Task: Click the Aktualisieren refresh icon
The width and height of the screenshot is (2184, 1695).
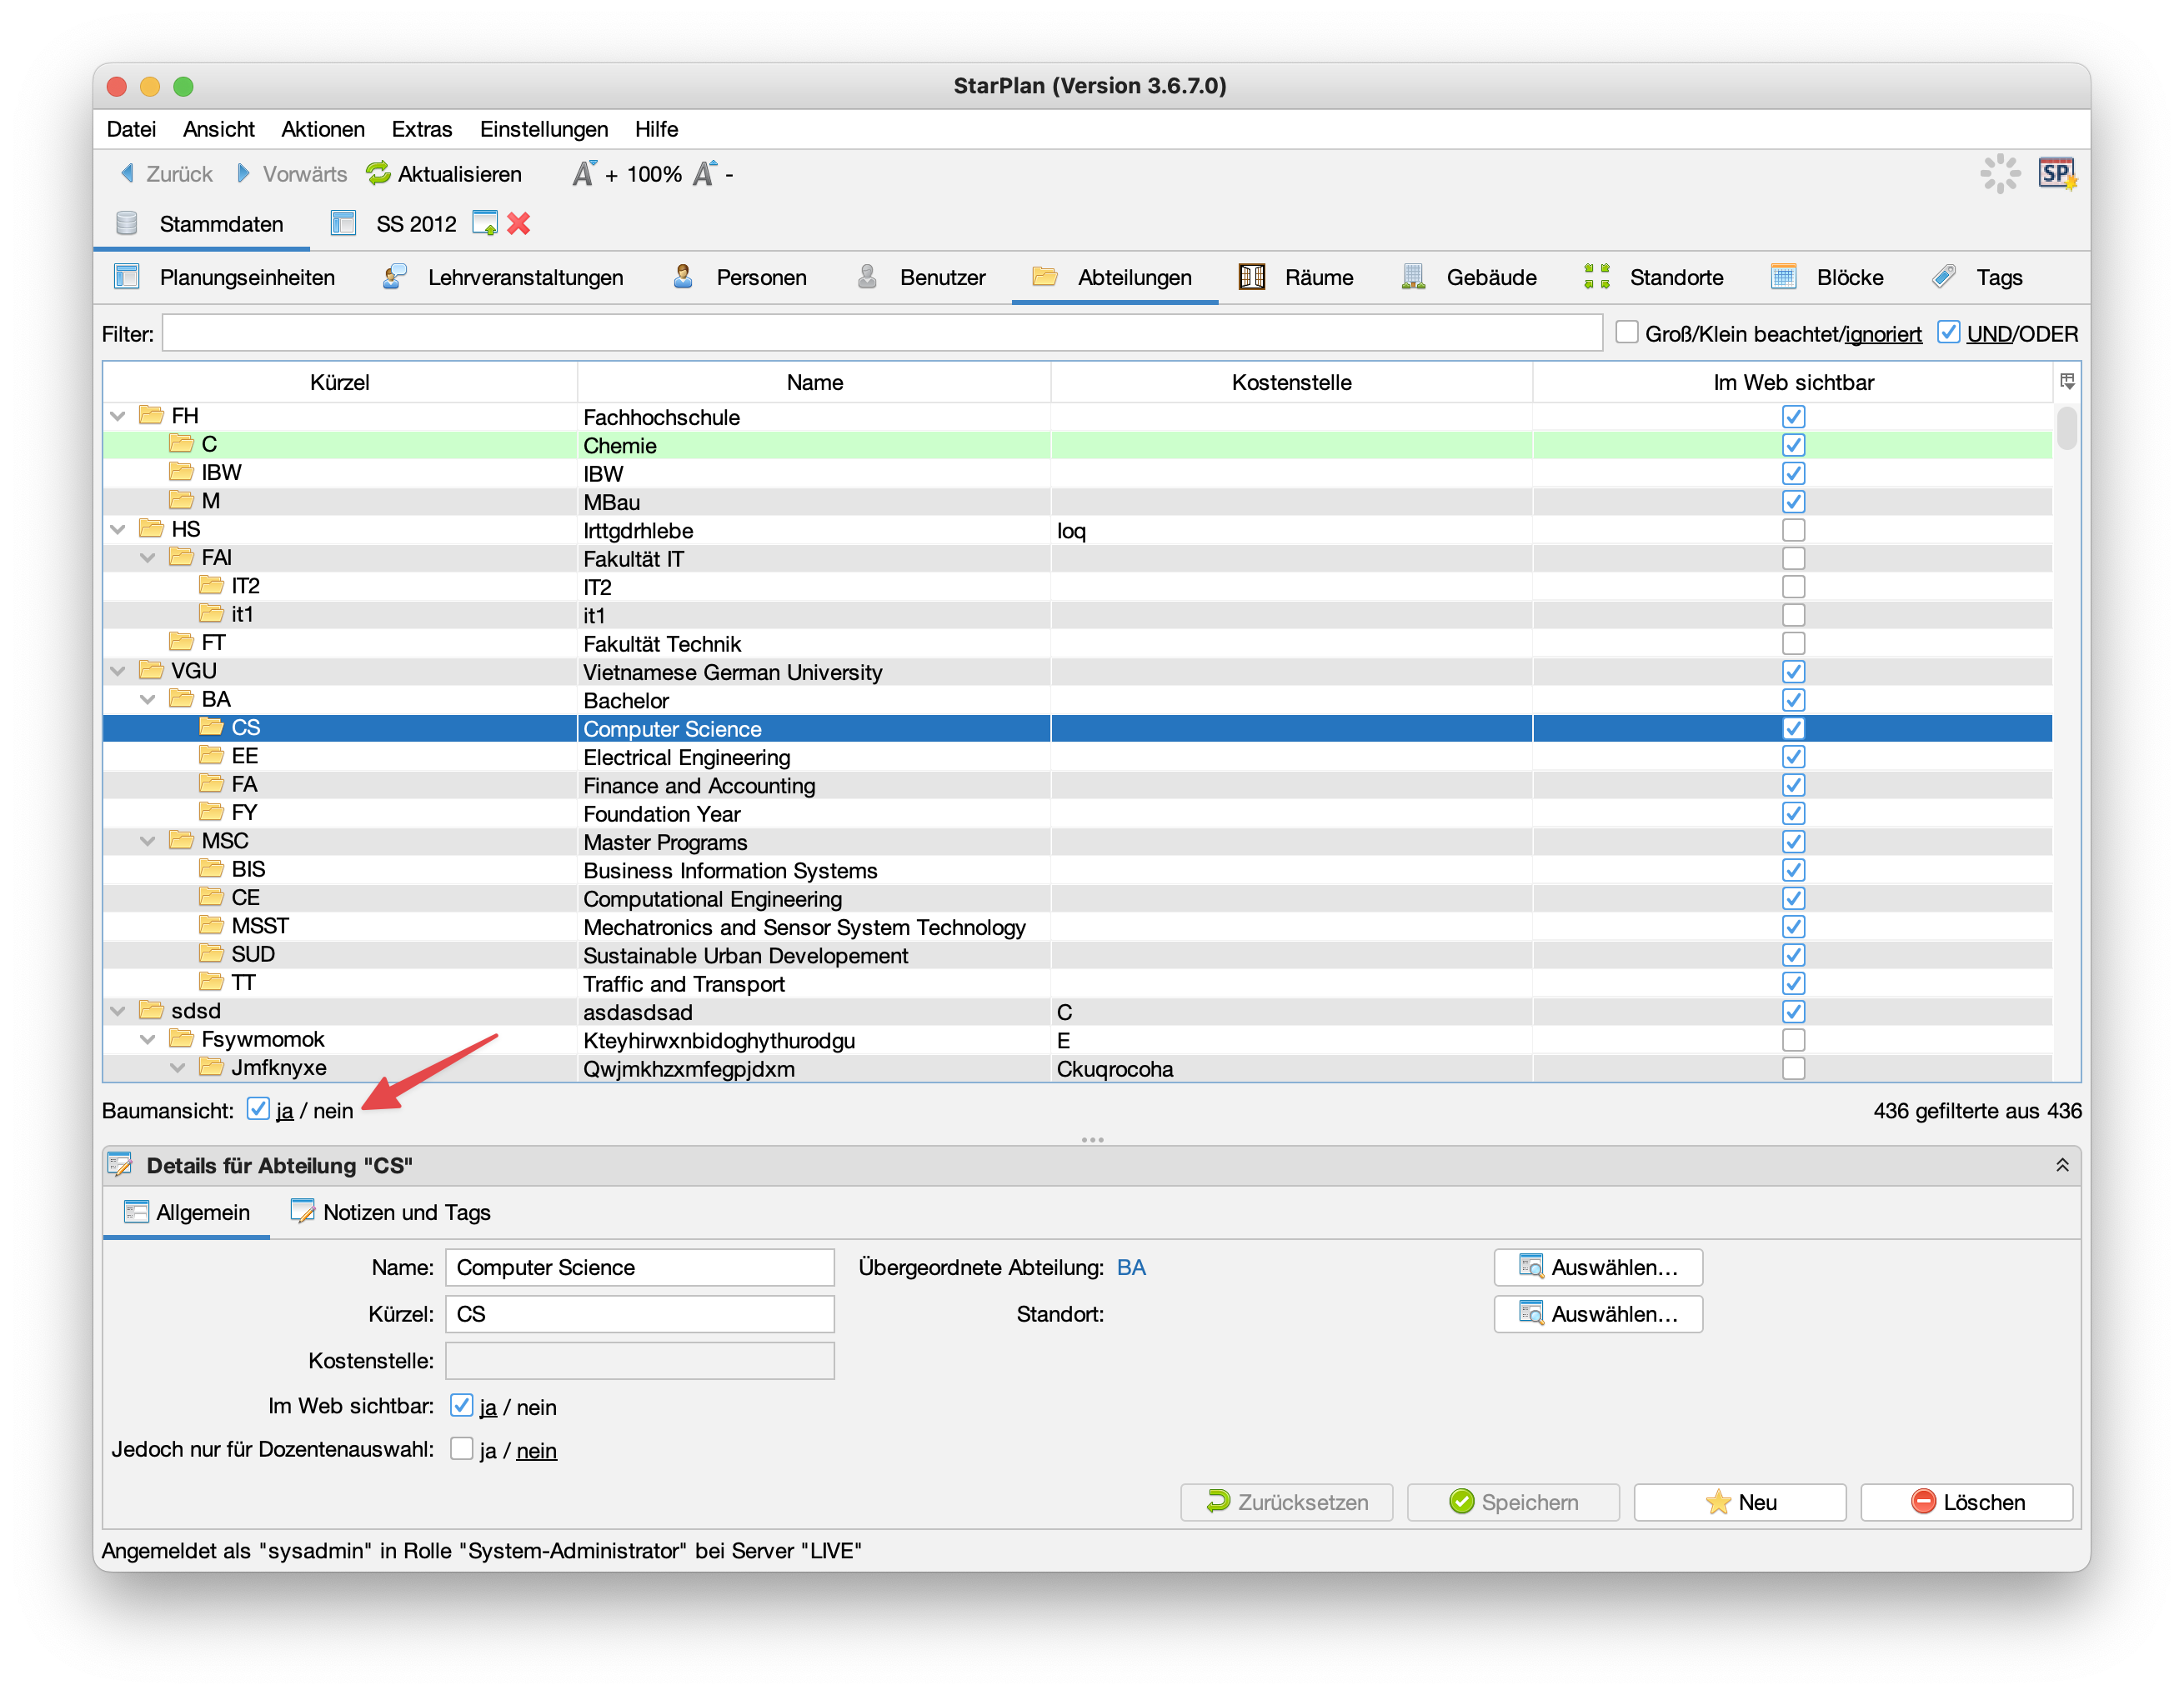Action: pyautogui.click(x=378, y=174)
